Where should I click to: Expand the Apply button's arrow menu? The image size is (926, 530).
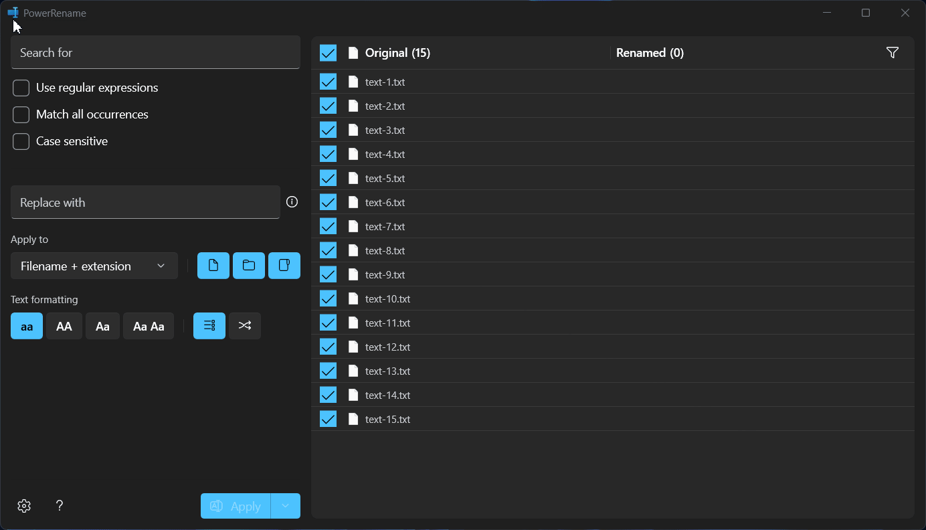[x=286, y=506]
